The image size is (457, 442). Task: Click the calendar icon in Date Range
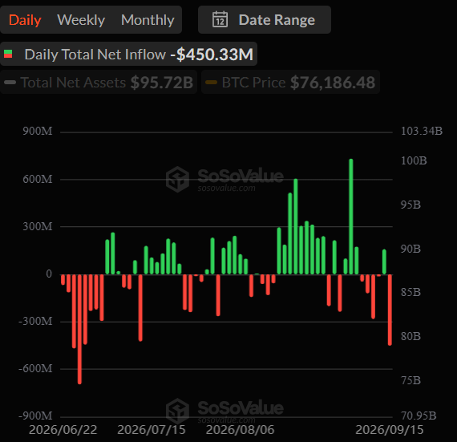pyautogui.click(x=220, y=19)
